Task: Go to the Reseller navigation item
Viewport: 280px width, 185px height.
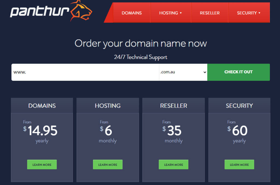Action: click(x=210, y=13)
